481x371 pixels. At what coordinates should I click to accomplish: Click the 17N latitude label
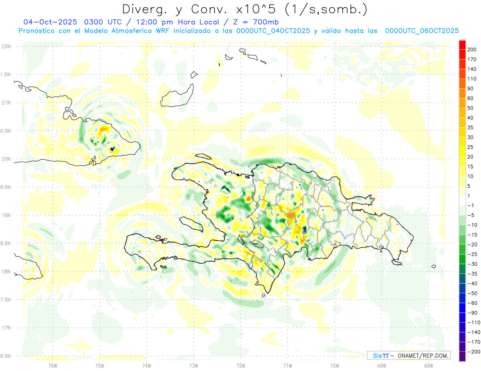pyautogui.click(x=6, y=328)
